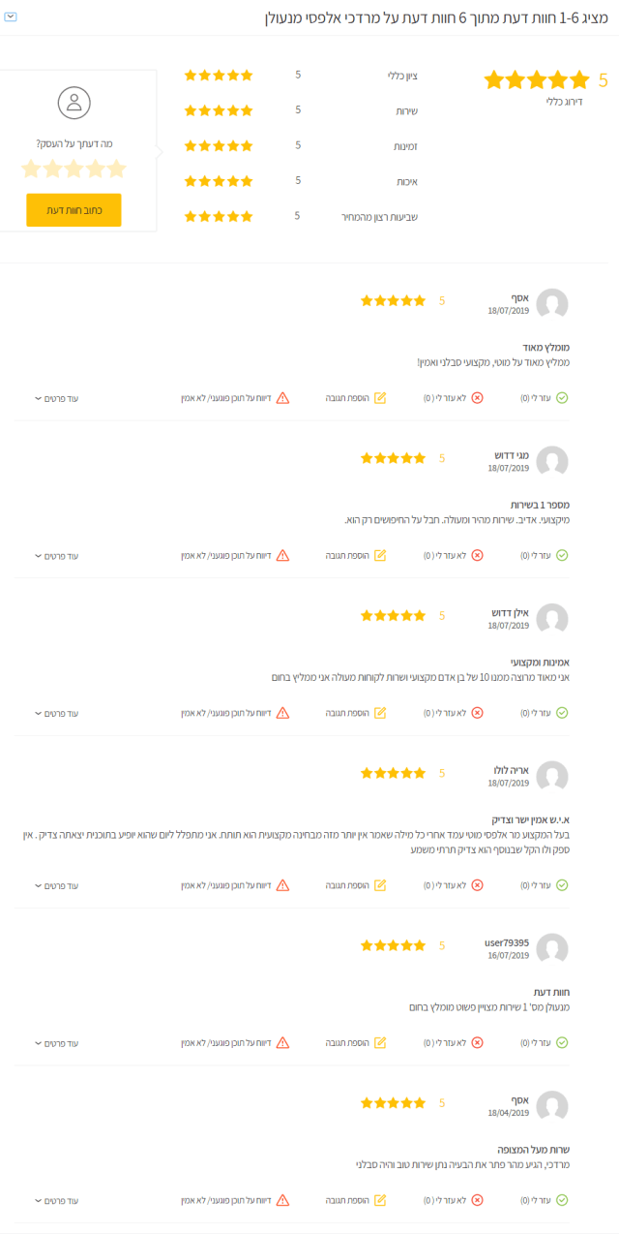Click the user profile icon in rating box
Image resolution: width=619 pixels, height=1234 pixels.
pyautogui.click(x=74, y=103)
